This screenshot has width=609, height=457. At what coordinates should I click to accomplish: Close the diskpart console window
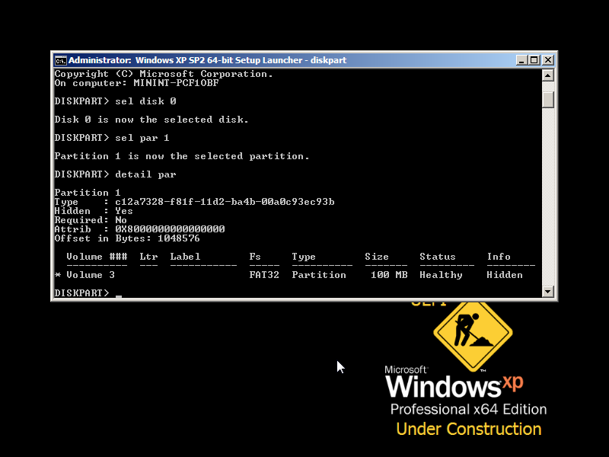point(548,60)
